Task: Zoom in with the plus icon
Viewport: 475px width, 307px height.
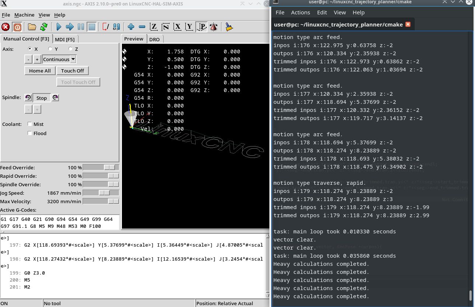Action: tap(131, 27)
